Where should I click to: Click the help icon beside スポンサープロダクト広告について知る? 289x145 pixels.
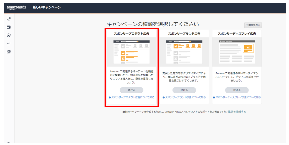tap(110, 98)
